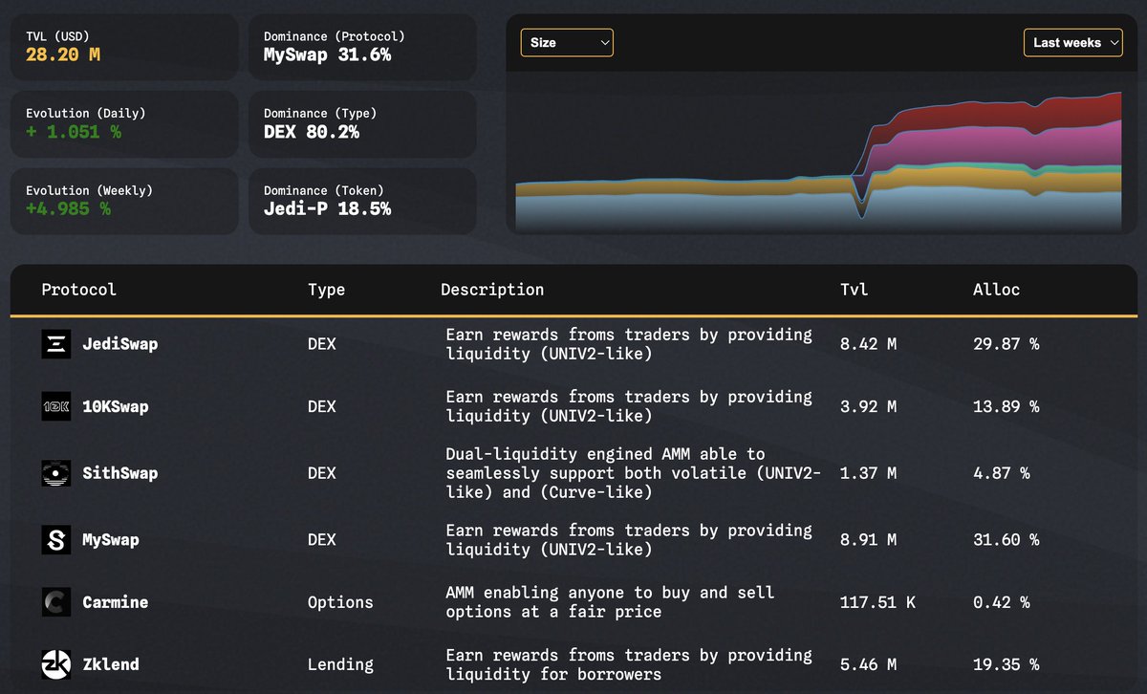Click SithSwap's 1.37 M Tvl value
Viewport: 1147px width, 694px height.
pos(868,473)
